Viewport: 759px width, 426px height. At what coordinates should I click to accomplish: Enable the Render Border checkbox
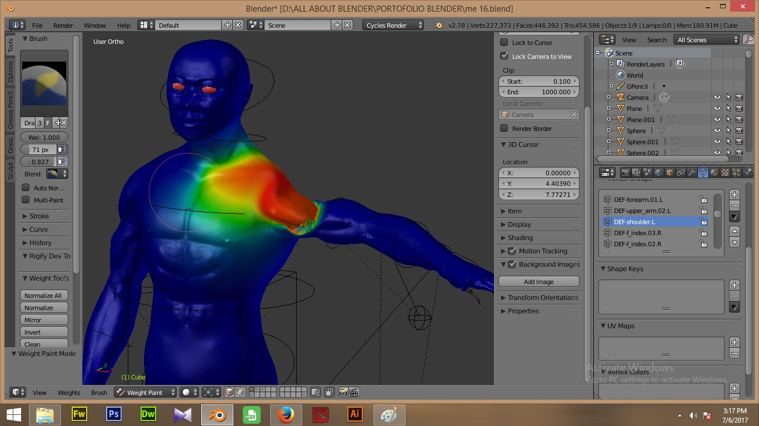pos(504,128)
